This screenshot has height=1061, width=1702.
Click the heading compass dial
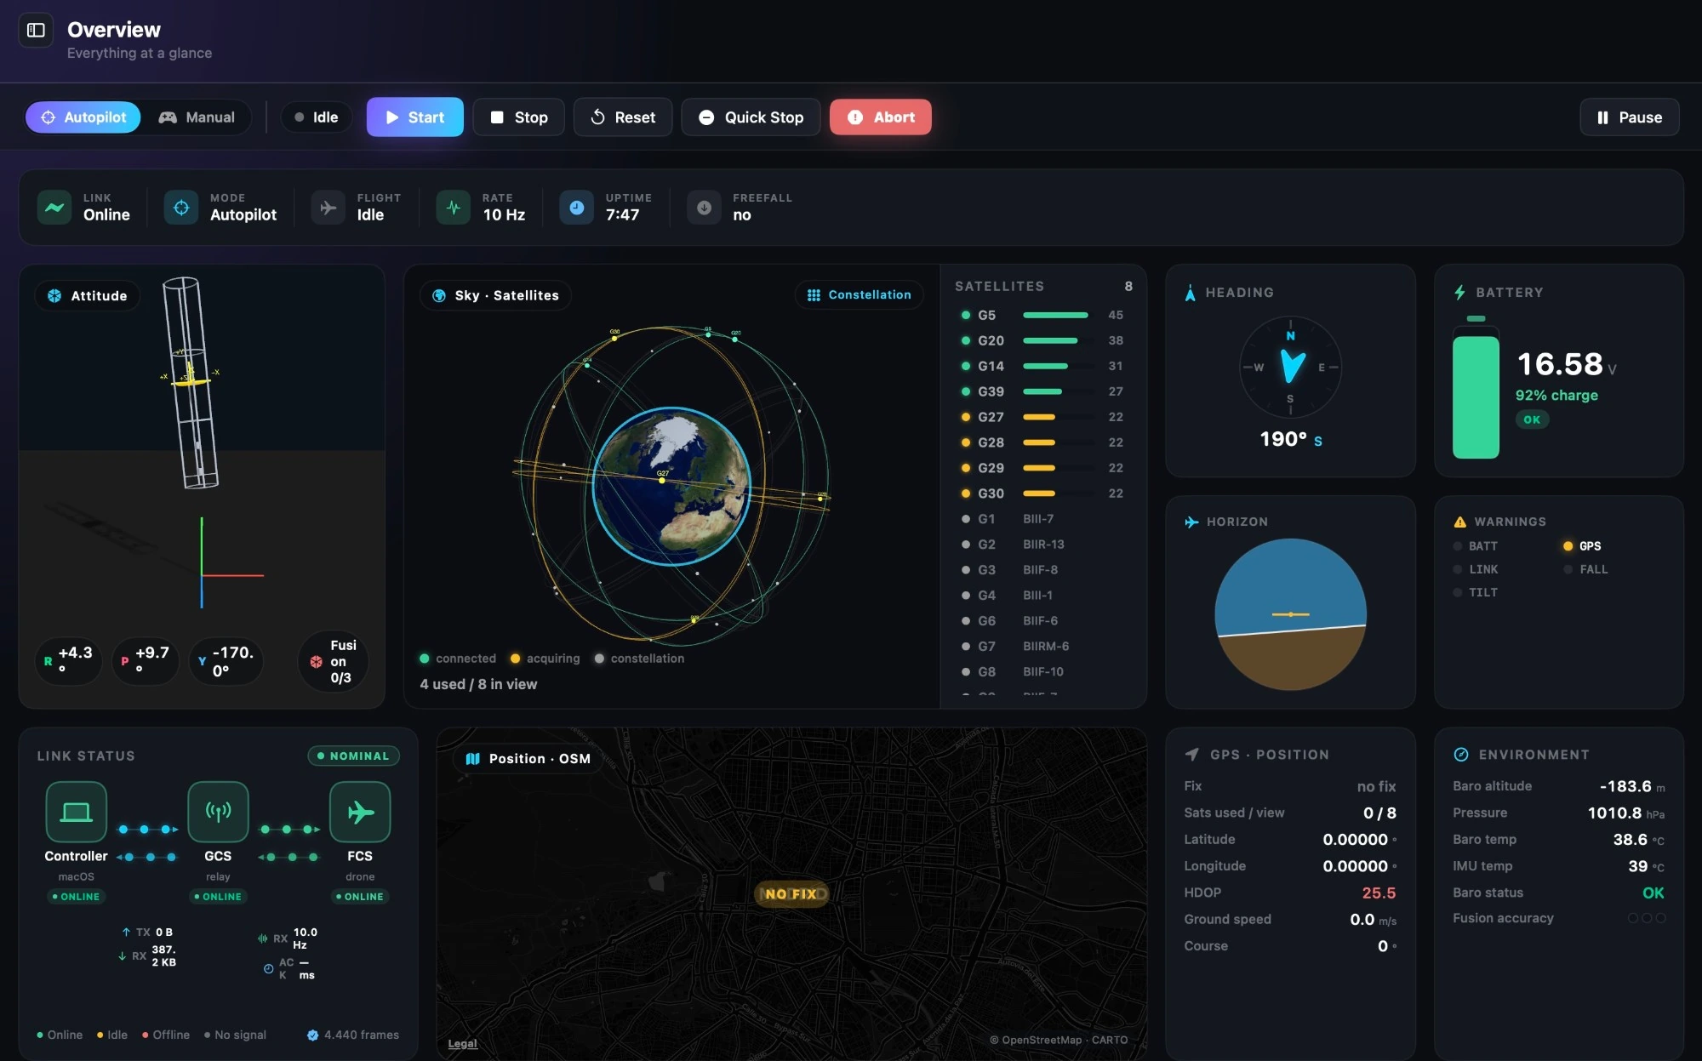tap(1290, 368)
